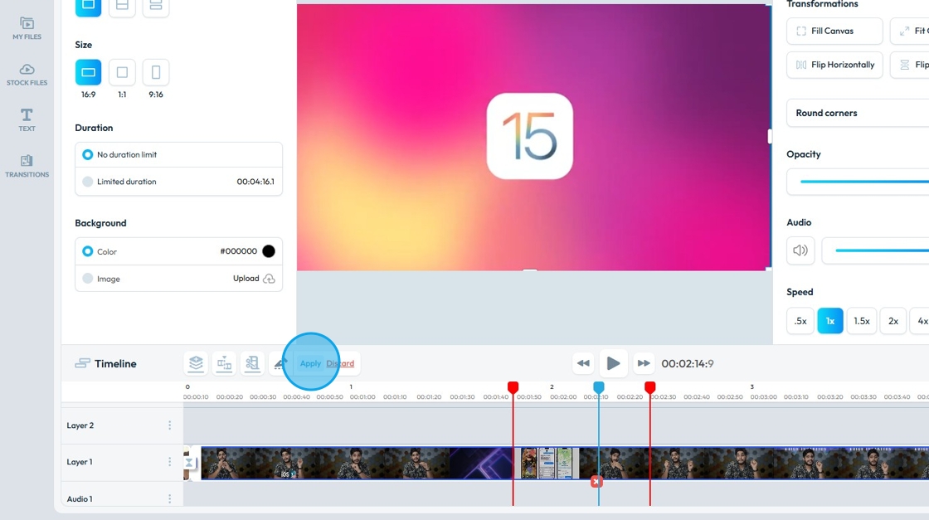Click the rewind button
Image resolution: width=929 pixels, height=520 pixels.
click(x=584, y=363)
